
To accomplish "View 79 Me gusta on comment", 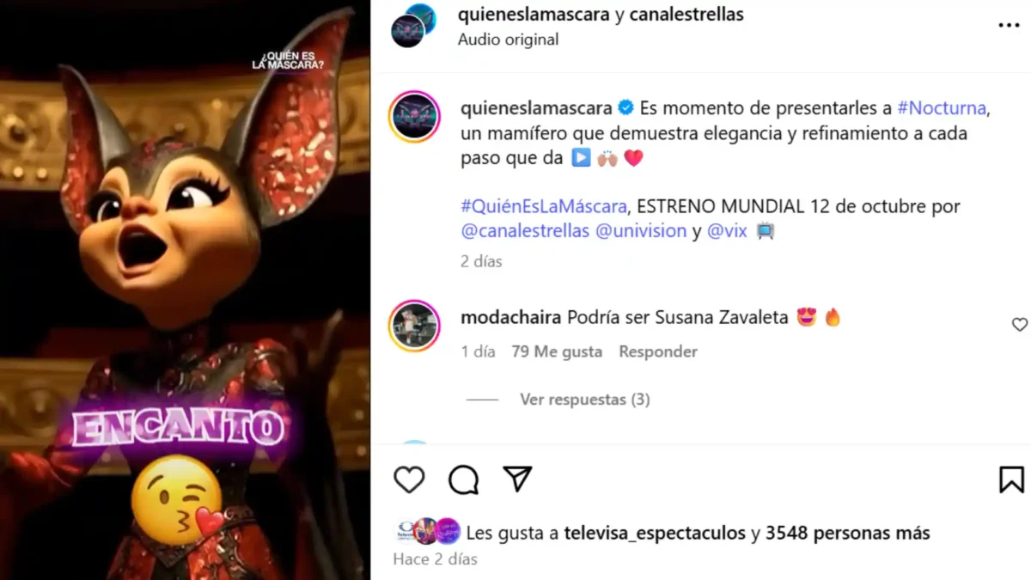I will pyautogui.click(x=557, y=351).
